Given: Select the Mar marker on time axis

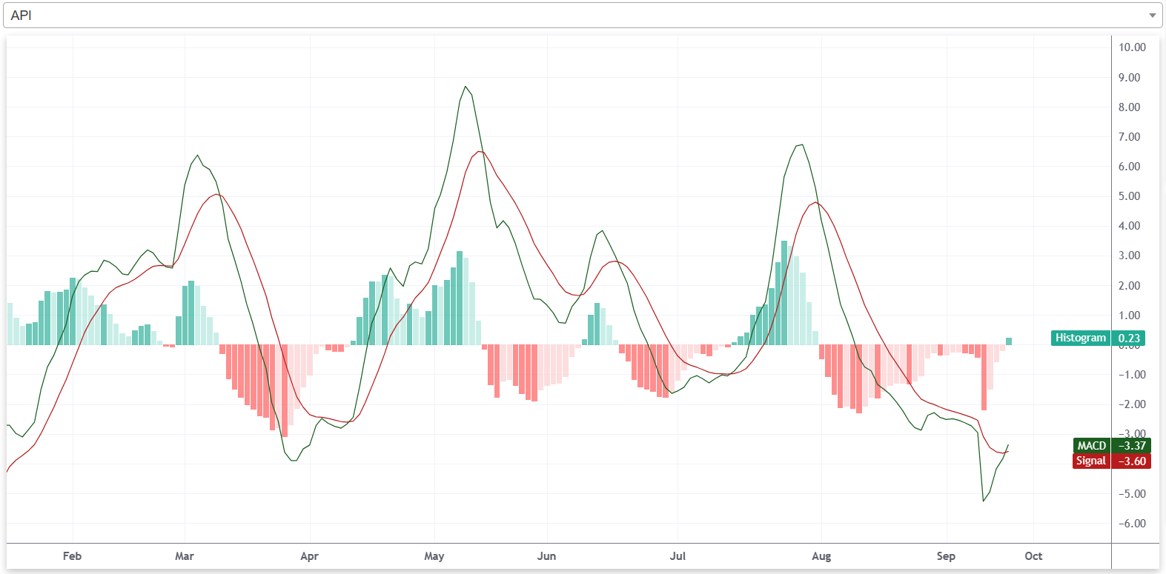Looking at the screenshot, I should [184, 556].
